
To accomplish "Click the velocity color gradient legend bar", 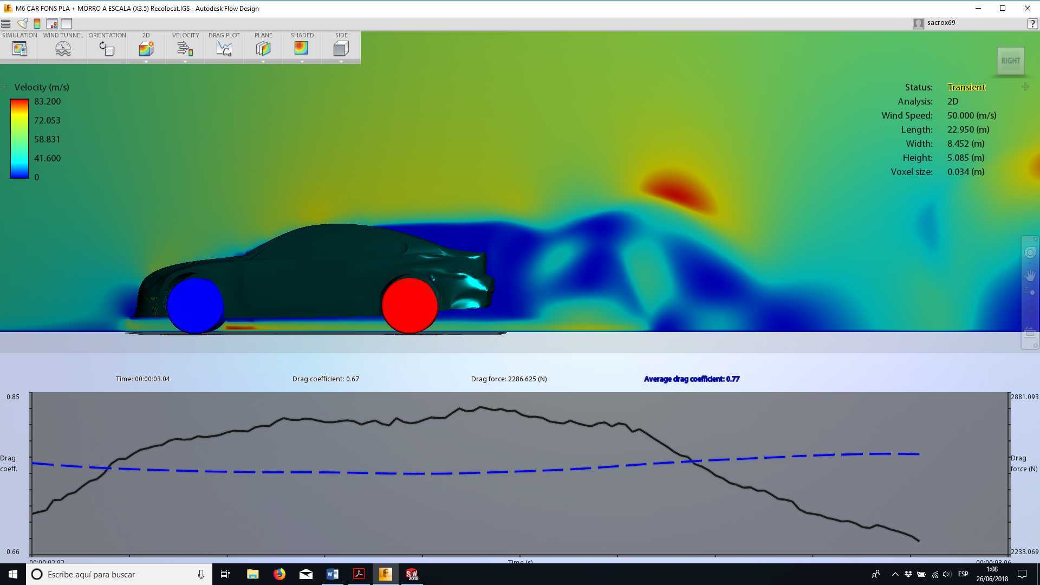I will [19, 139].
